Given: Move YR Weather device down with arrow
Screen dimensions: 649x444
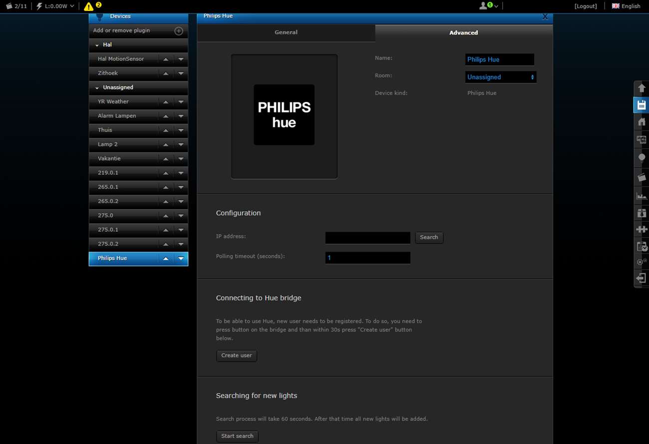Looking at the screenshot, I should [x=181, y=102].
